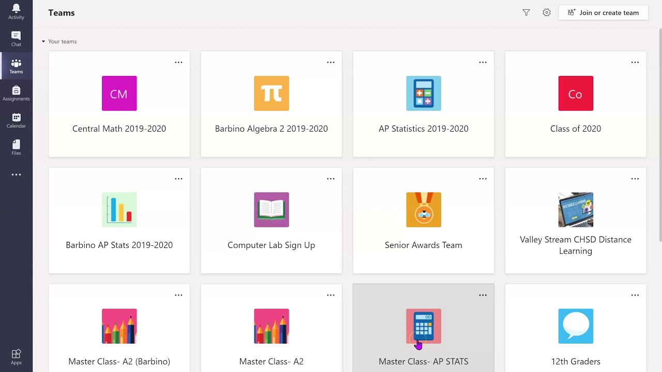Viewport: 662px width, 372px height.
Task: Open Computer Lab Sign Up book icon
Action: click(272, 210)
